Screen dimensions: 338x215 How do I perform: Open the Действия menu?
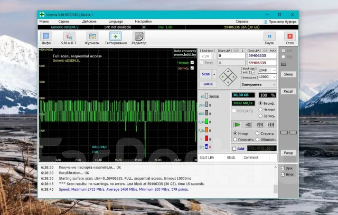(x=89, y=22)
